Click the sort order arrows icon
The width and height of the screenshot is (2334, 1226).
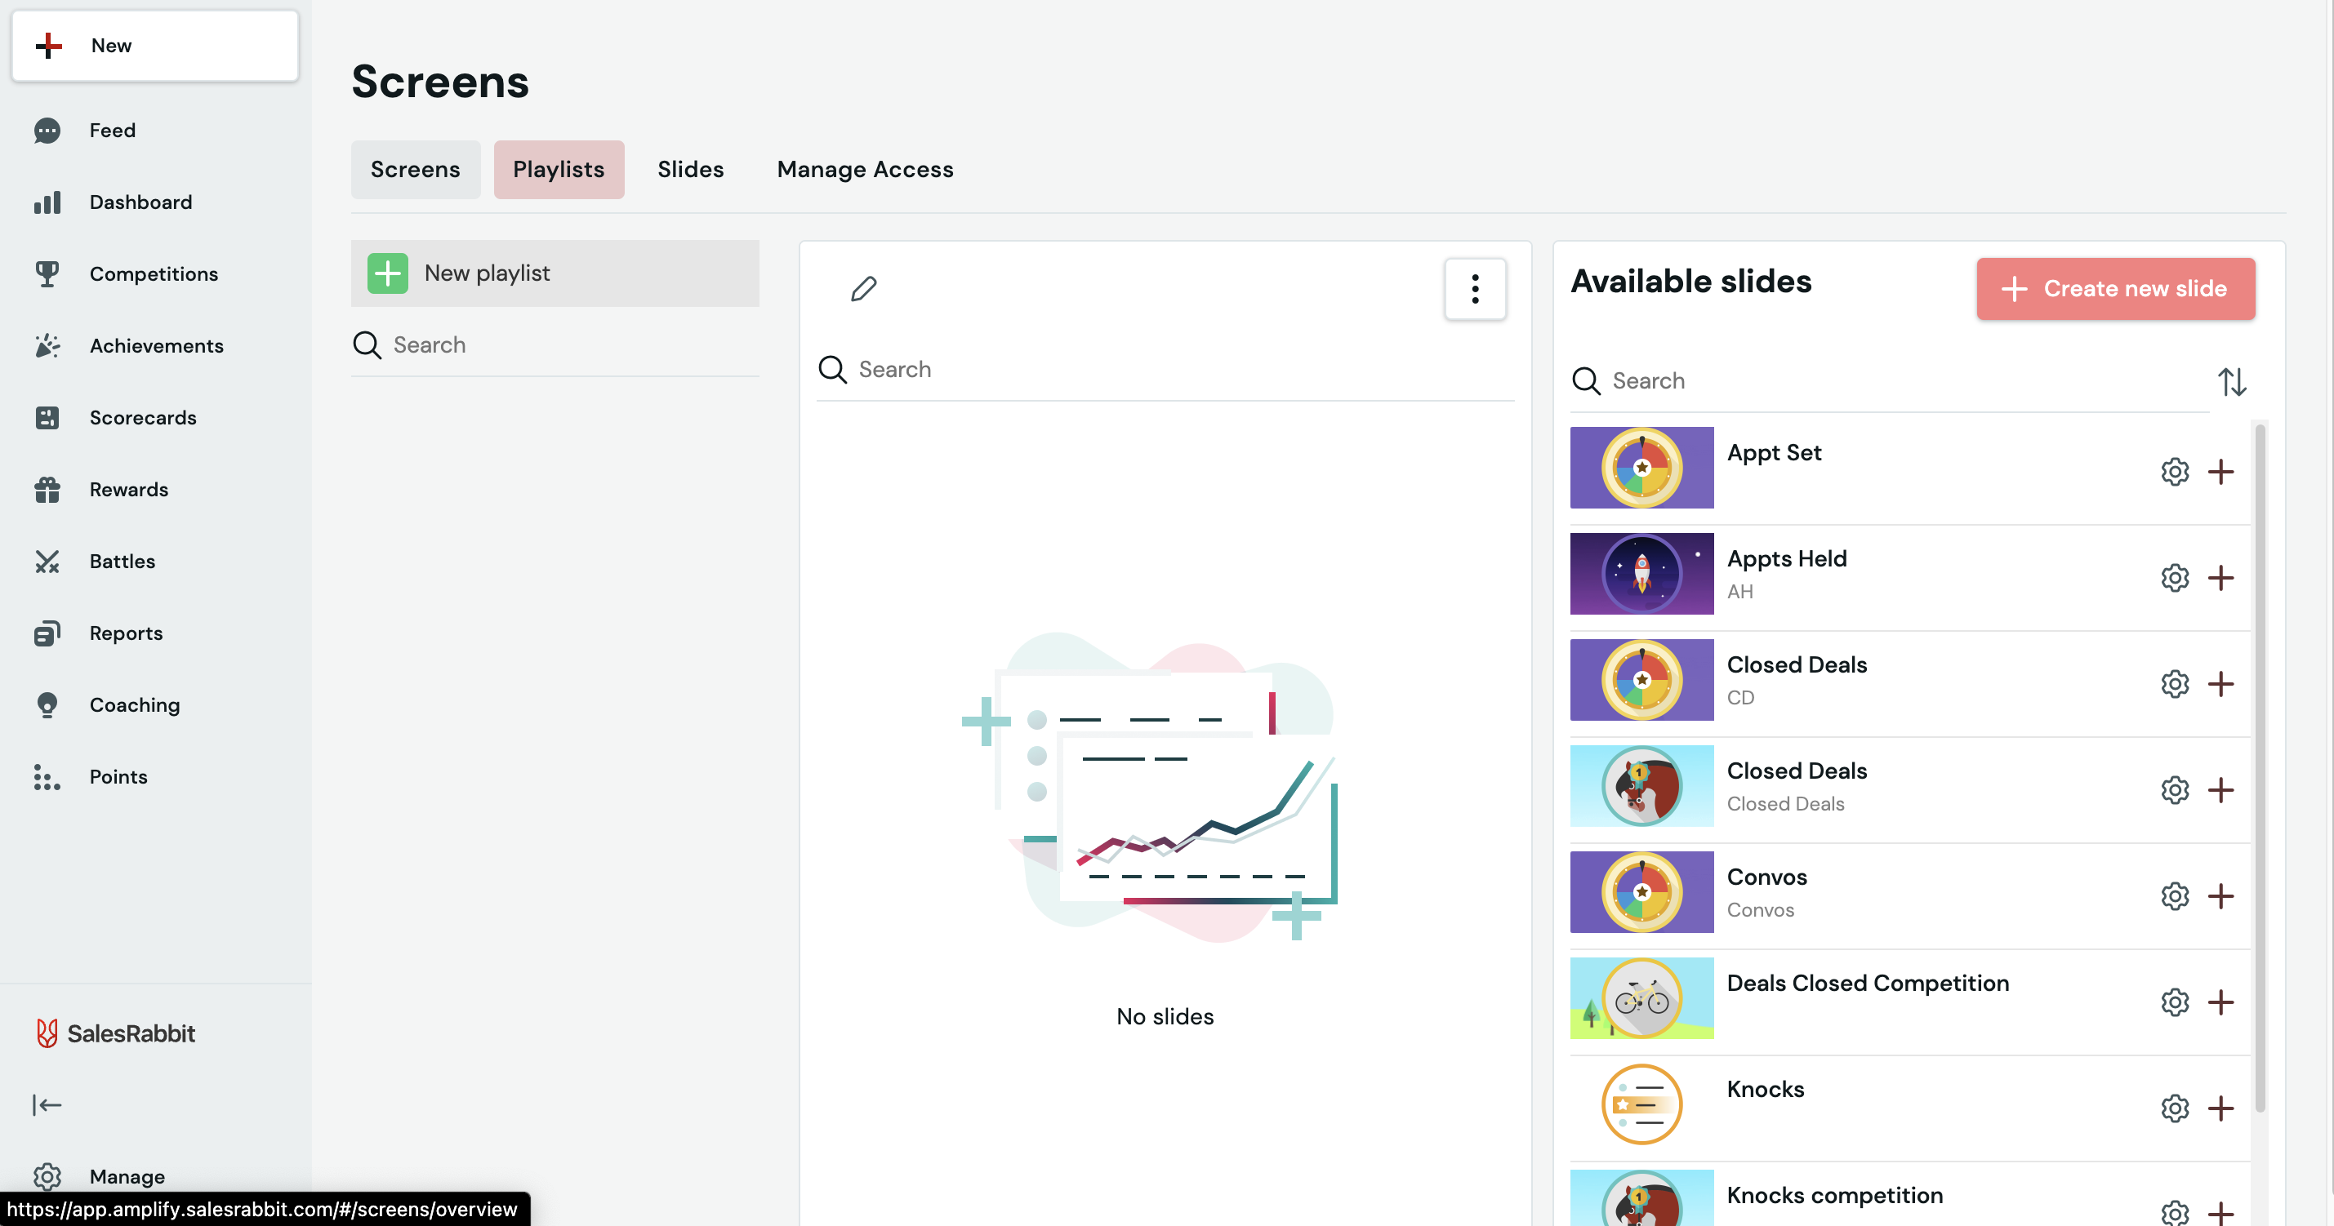2232,382
